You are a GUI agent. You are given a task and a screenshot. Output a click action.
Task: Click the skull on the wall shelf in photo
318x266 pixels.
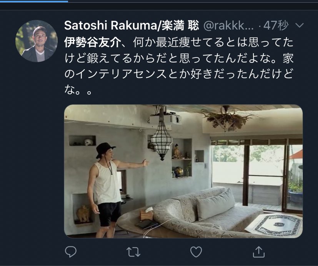tap(88, 142)
